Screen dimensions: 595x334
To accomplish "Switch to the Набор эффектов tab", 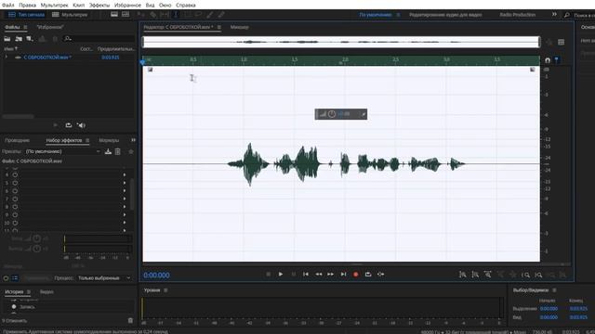I will [x=64, y=140].
